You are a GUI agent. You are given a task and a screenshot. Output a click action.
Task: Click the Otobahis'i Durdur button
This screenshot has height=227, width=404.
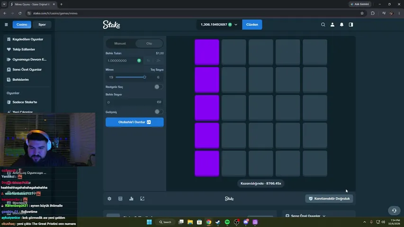coord(135,122)
